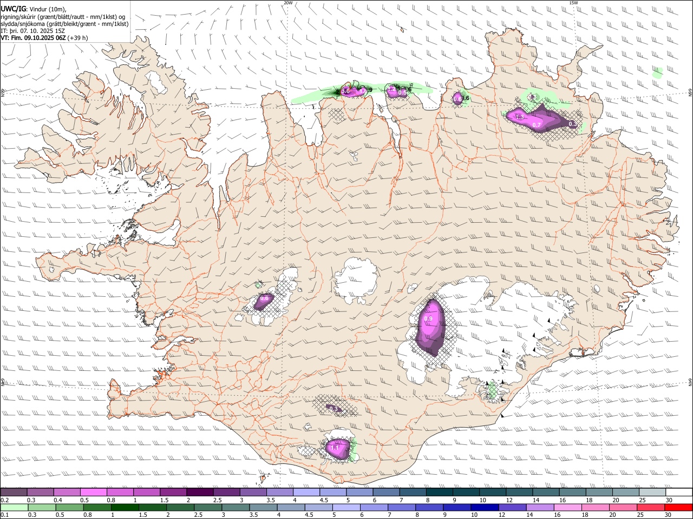Pick the darkest purple 2–2.5 swatch, upper legend
Viewport: 693px width, 519px height.
(x=199, y=493)
